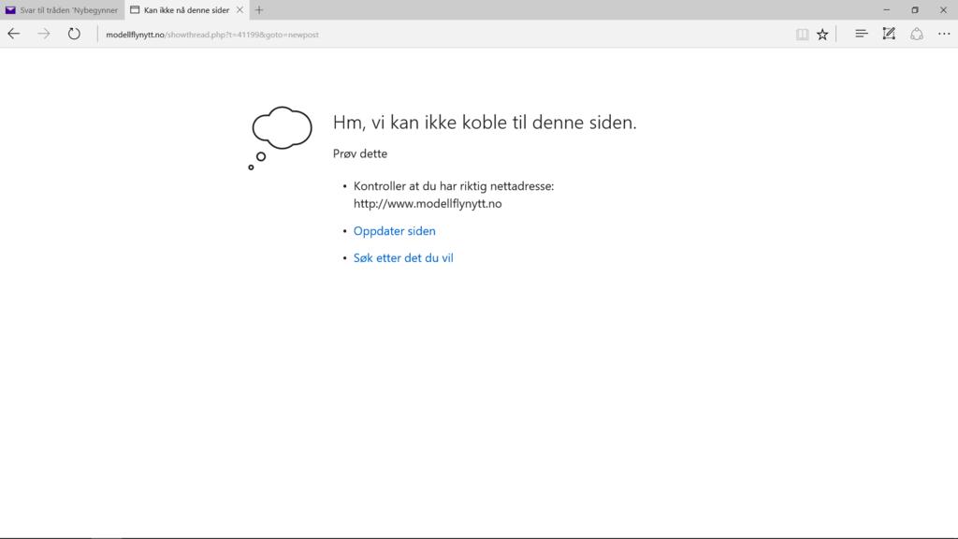Start a Web Note with the pen icon
958x539 pixels.
click(889, 34)
